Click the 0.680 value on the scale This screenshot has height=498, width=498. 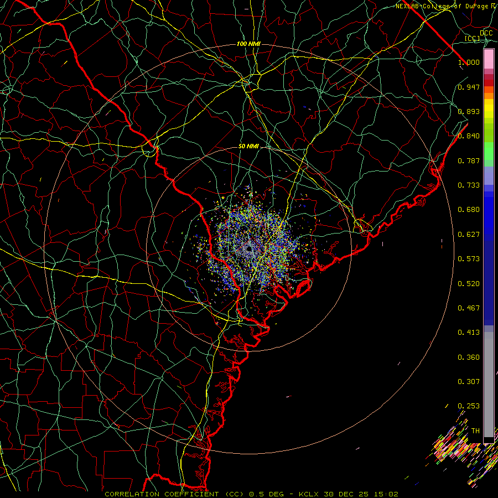(469, 210)
